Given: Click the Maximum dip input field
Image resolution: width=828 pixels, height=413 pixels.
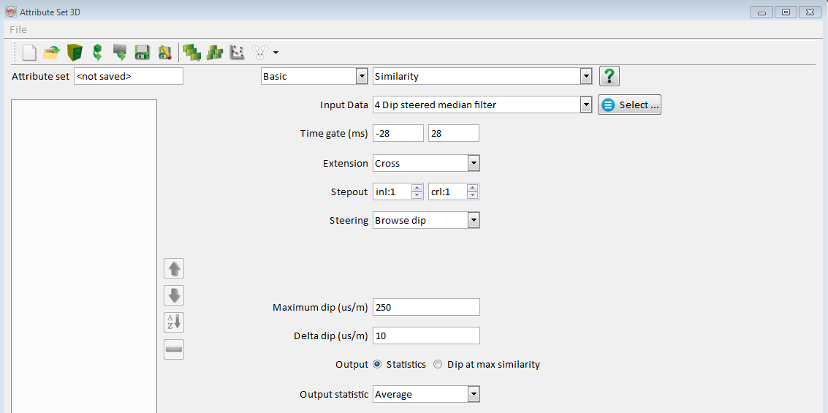Looking at the screenshot, I should 426,307.
